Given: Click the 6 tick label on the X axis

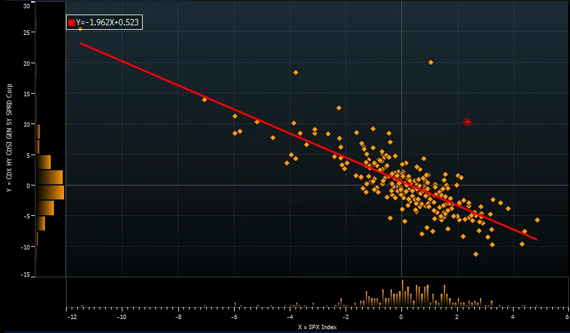Looking at the screenshot, I should point(566,317).
